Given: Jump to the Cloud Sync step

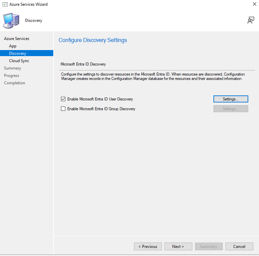Looking at the screenshot, I should tap(19, 61).
